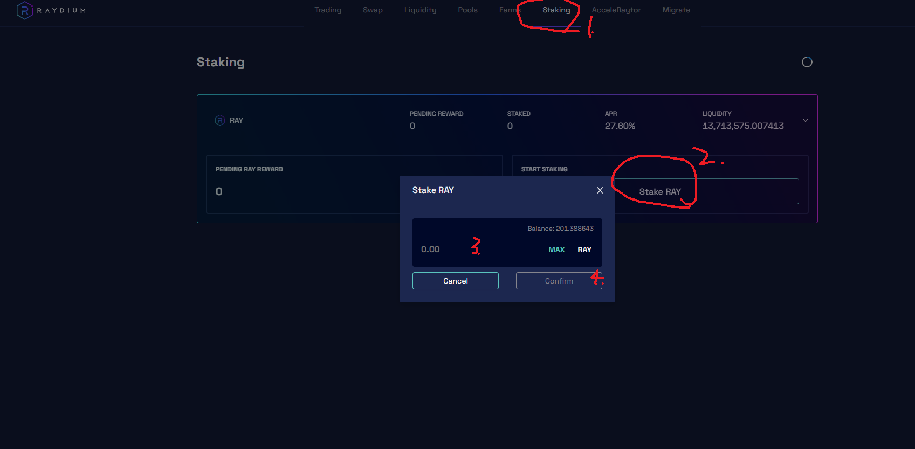Click the PENDING RAY REWARD label
This screenshot has width=915, height=449.
(x=249, y=169)
